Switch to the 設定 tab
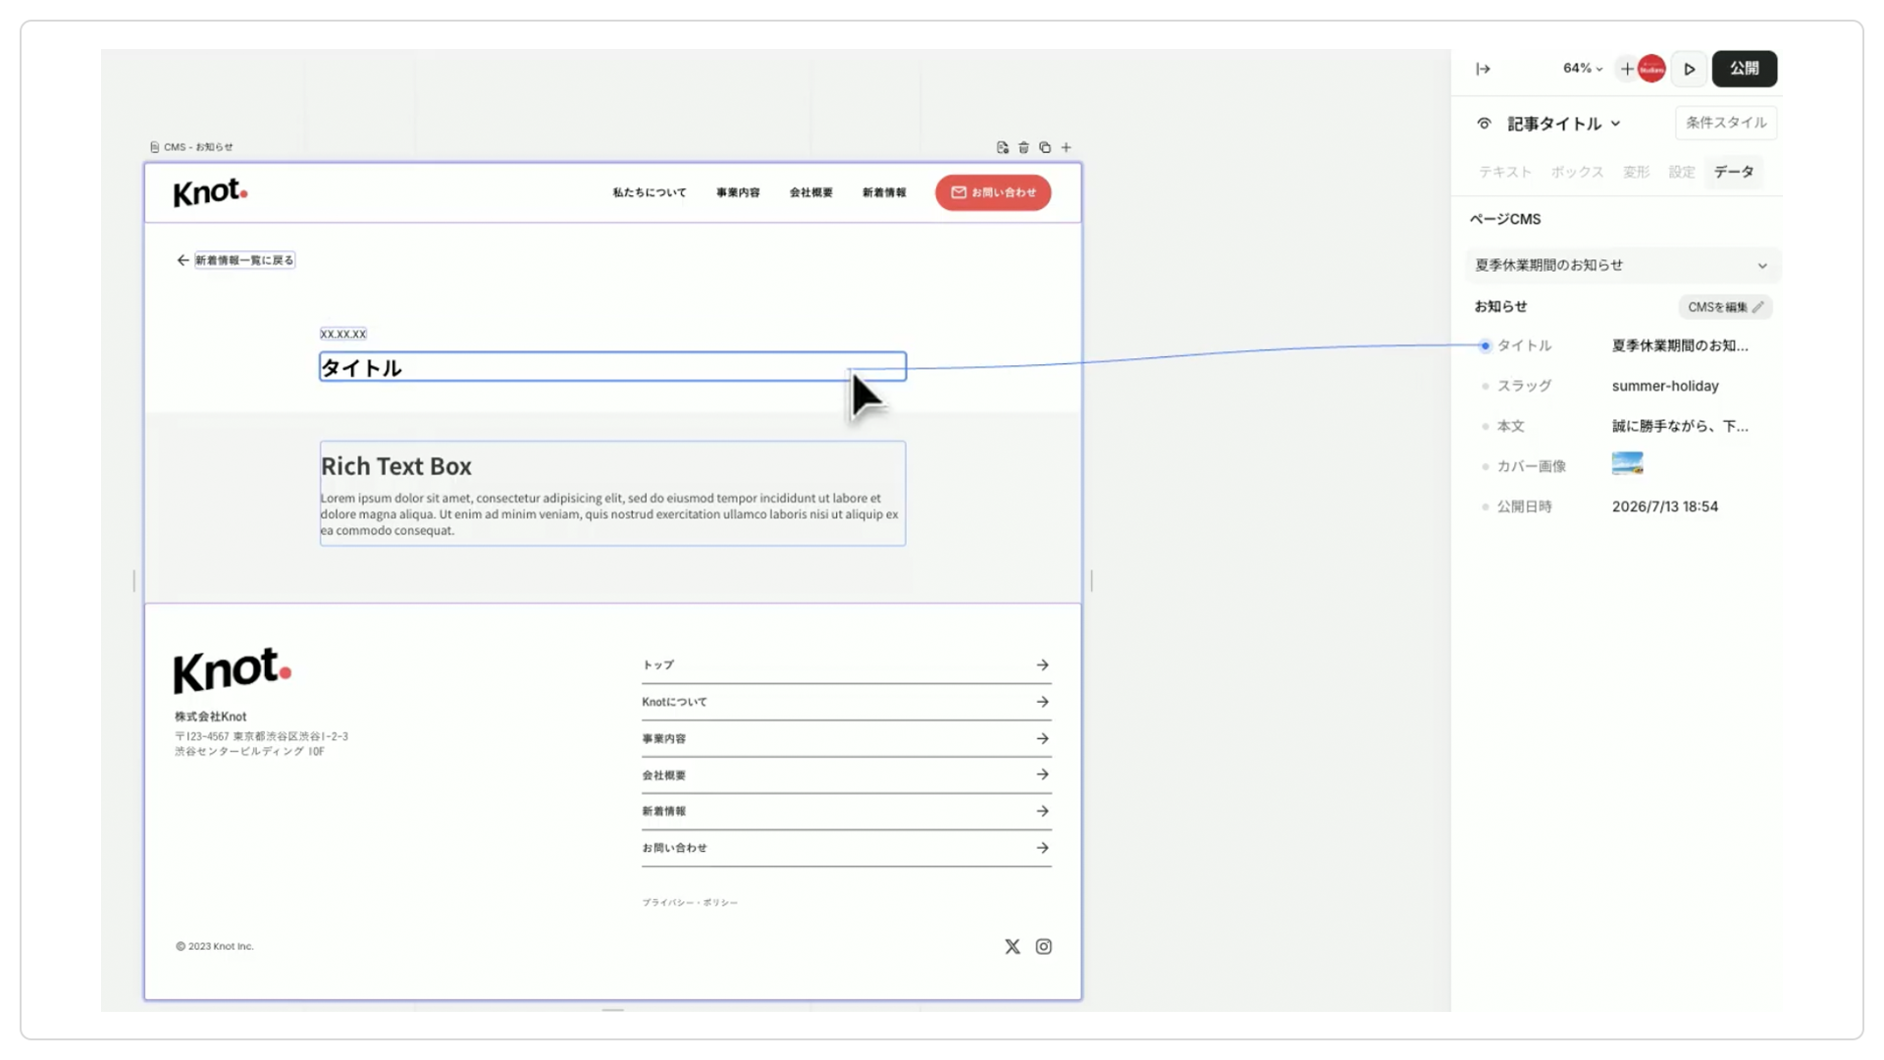Image resolution: width=1884 pixels, height=1060 pixels. pyautogui.click(x=1682, y=172)
